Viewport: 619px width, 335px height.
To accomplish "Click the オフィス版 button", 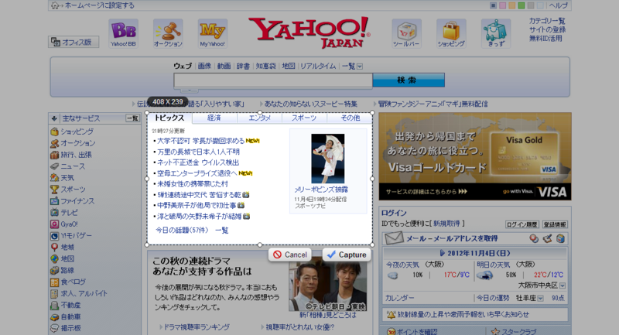I will pos(74,42).
